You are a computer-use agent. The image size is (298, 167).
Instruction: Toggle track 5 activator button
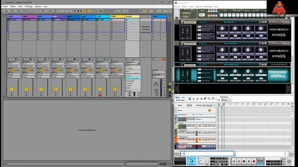coord(70,89)
